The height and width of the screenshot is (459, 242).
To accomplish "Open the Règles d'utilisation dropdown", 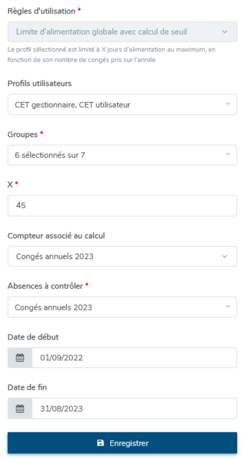I will click(x=122, y=32).
